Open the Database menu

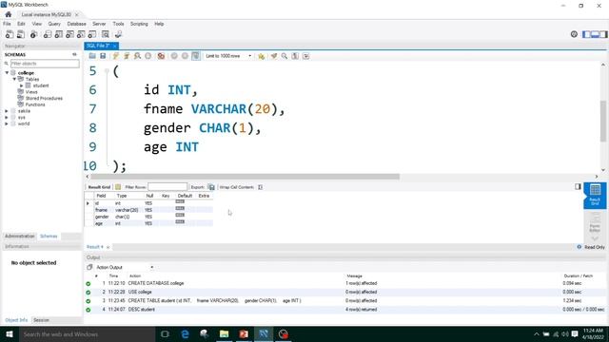(x=76, y=24)
